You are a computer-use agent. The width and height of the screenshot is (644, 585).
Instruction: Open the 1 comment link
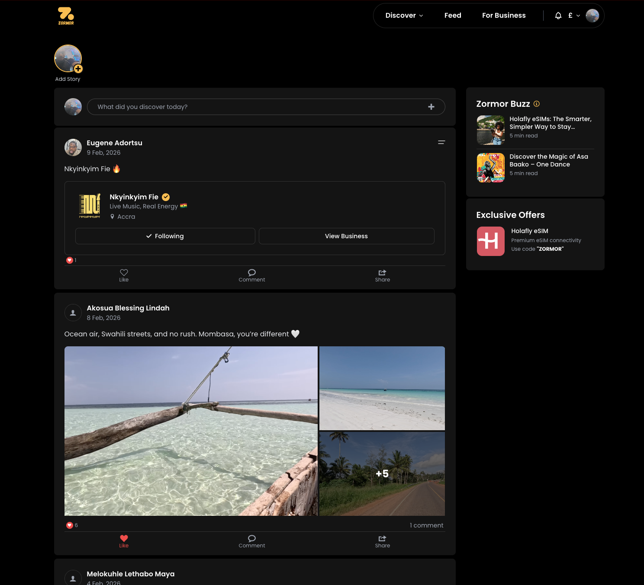click(x=426, y=525)
